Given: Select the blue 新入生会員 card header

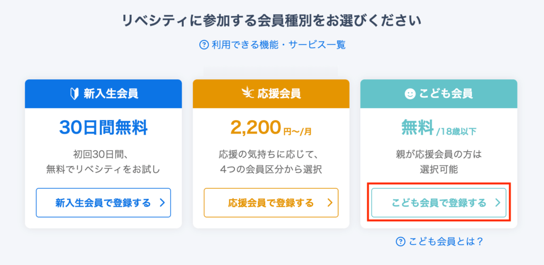Looking at the screenshot, I should [x=104, y=94].
